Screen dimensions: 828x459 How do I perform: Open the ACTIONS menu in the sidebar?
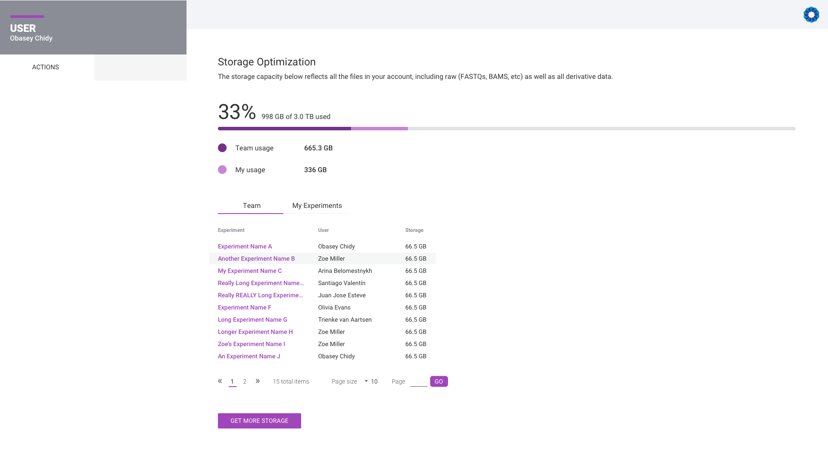(x=45, y=67)
